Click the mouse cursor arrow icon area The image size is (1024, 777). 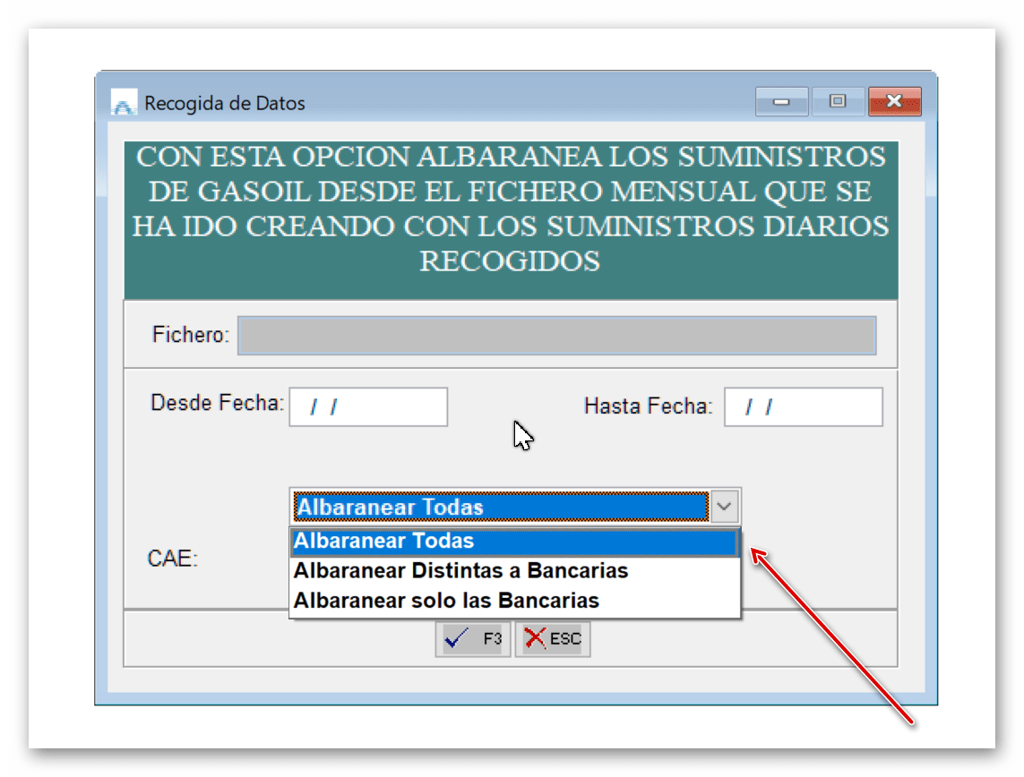[522, 435]
